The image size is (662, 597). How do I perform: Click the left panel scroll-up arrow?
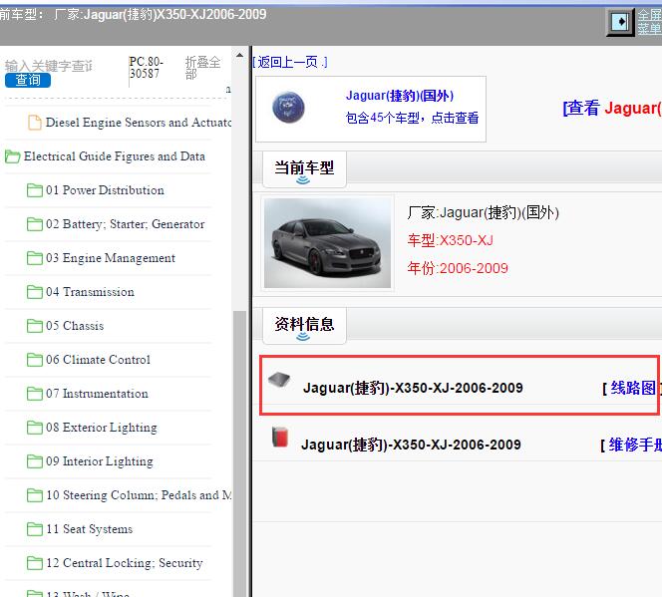(239, 55)
